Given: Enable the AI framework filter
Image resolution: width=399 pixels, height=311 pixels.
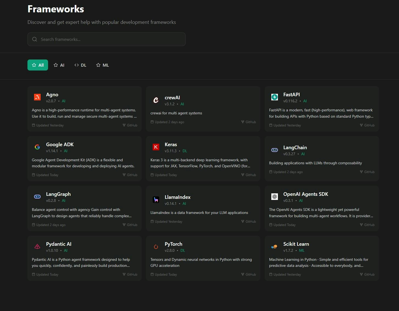Looking at the screenshot, I should click(59, 65).
